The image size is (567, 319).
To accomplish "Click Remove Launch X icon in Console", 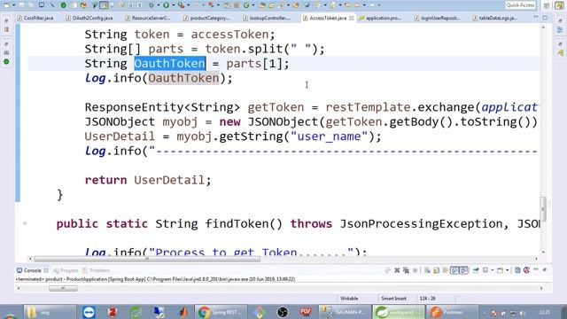I will [397, 270].
